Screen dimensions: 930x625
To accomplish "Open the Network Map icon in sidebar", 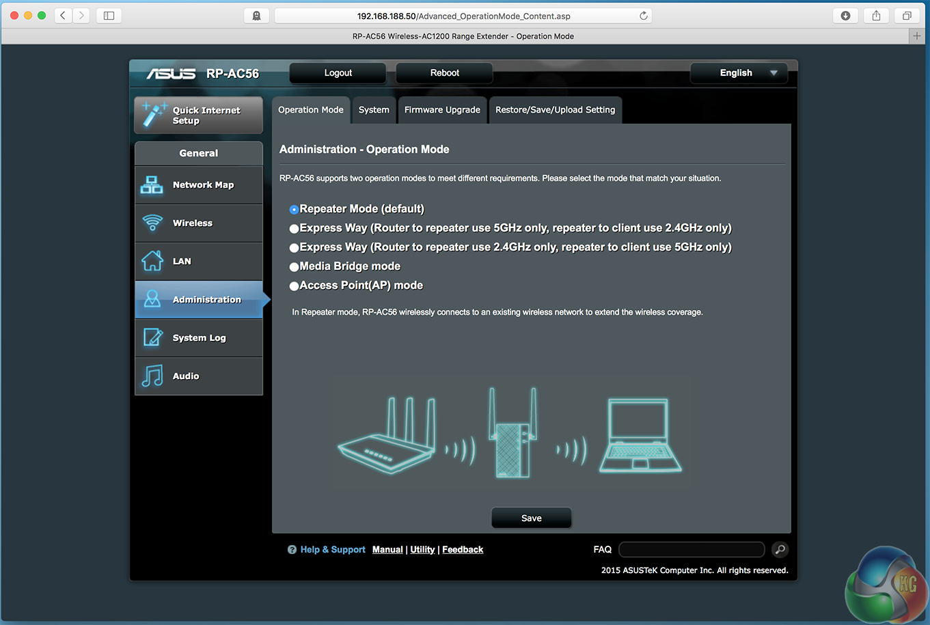I will [152, 185].
